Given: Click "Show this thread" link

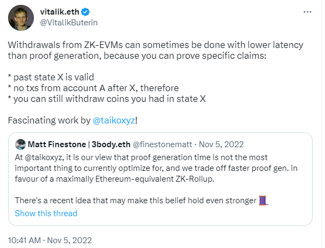Looking at the screenshot, I should coord(46,213).
